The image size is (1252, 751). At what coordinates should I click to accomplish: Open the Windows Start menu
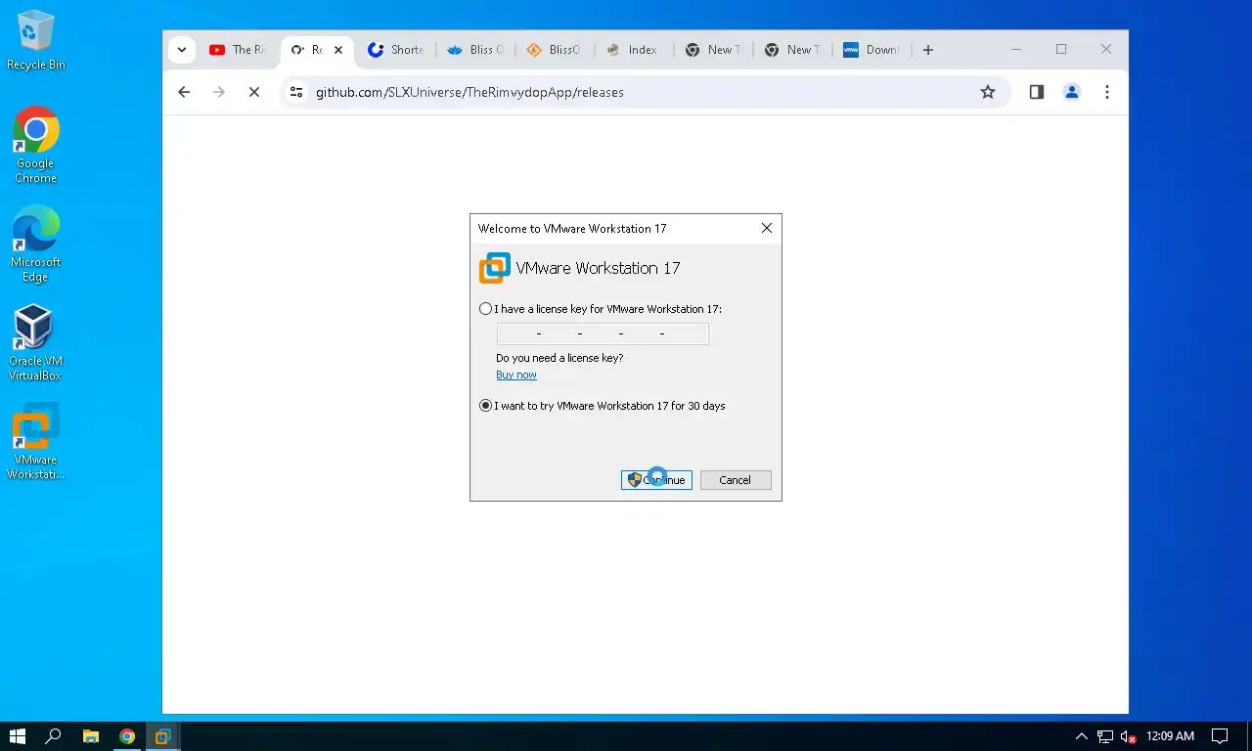18,736
